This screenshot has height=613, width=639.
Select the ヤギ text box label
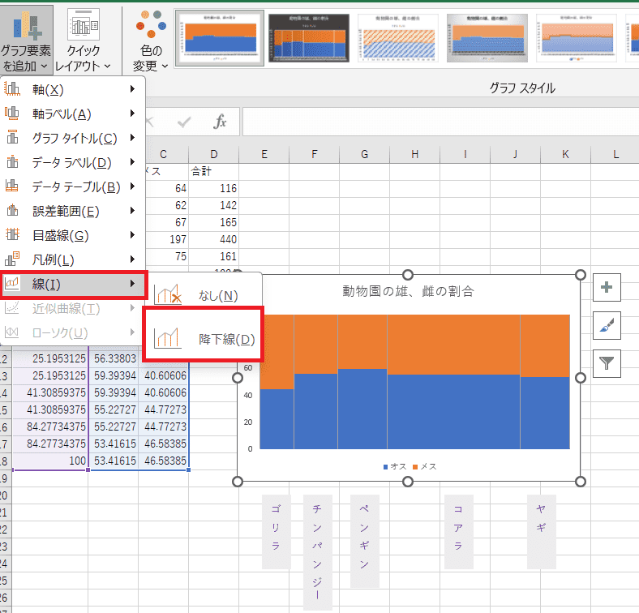[541, 531]
